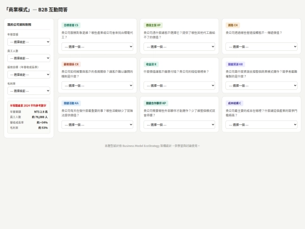Screen dimensions: 305x229
Task: Expand the CR card answer dropdown
Action: tap(97, 86)
